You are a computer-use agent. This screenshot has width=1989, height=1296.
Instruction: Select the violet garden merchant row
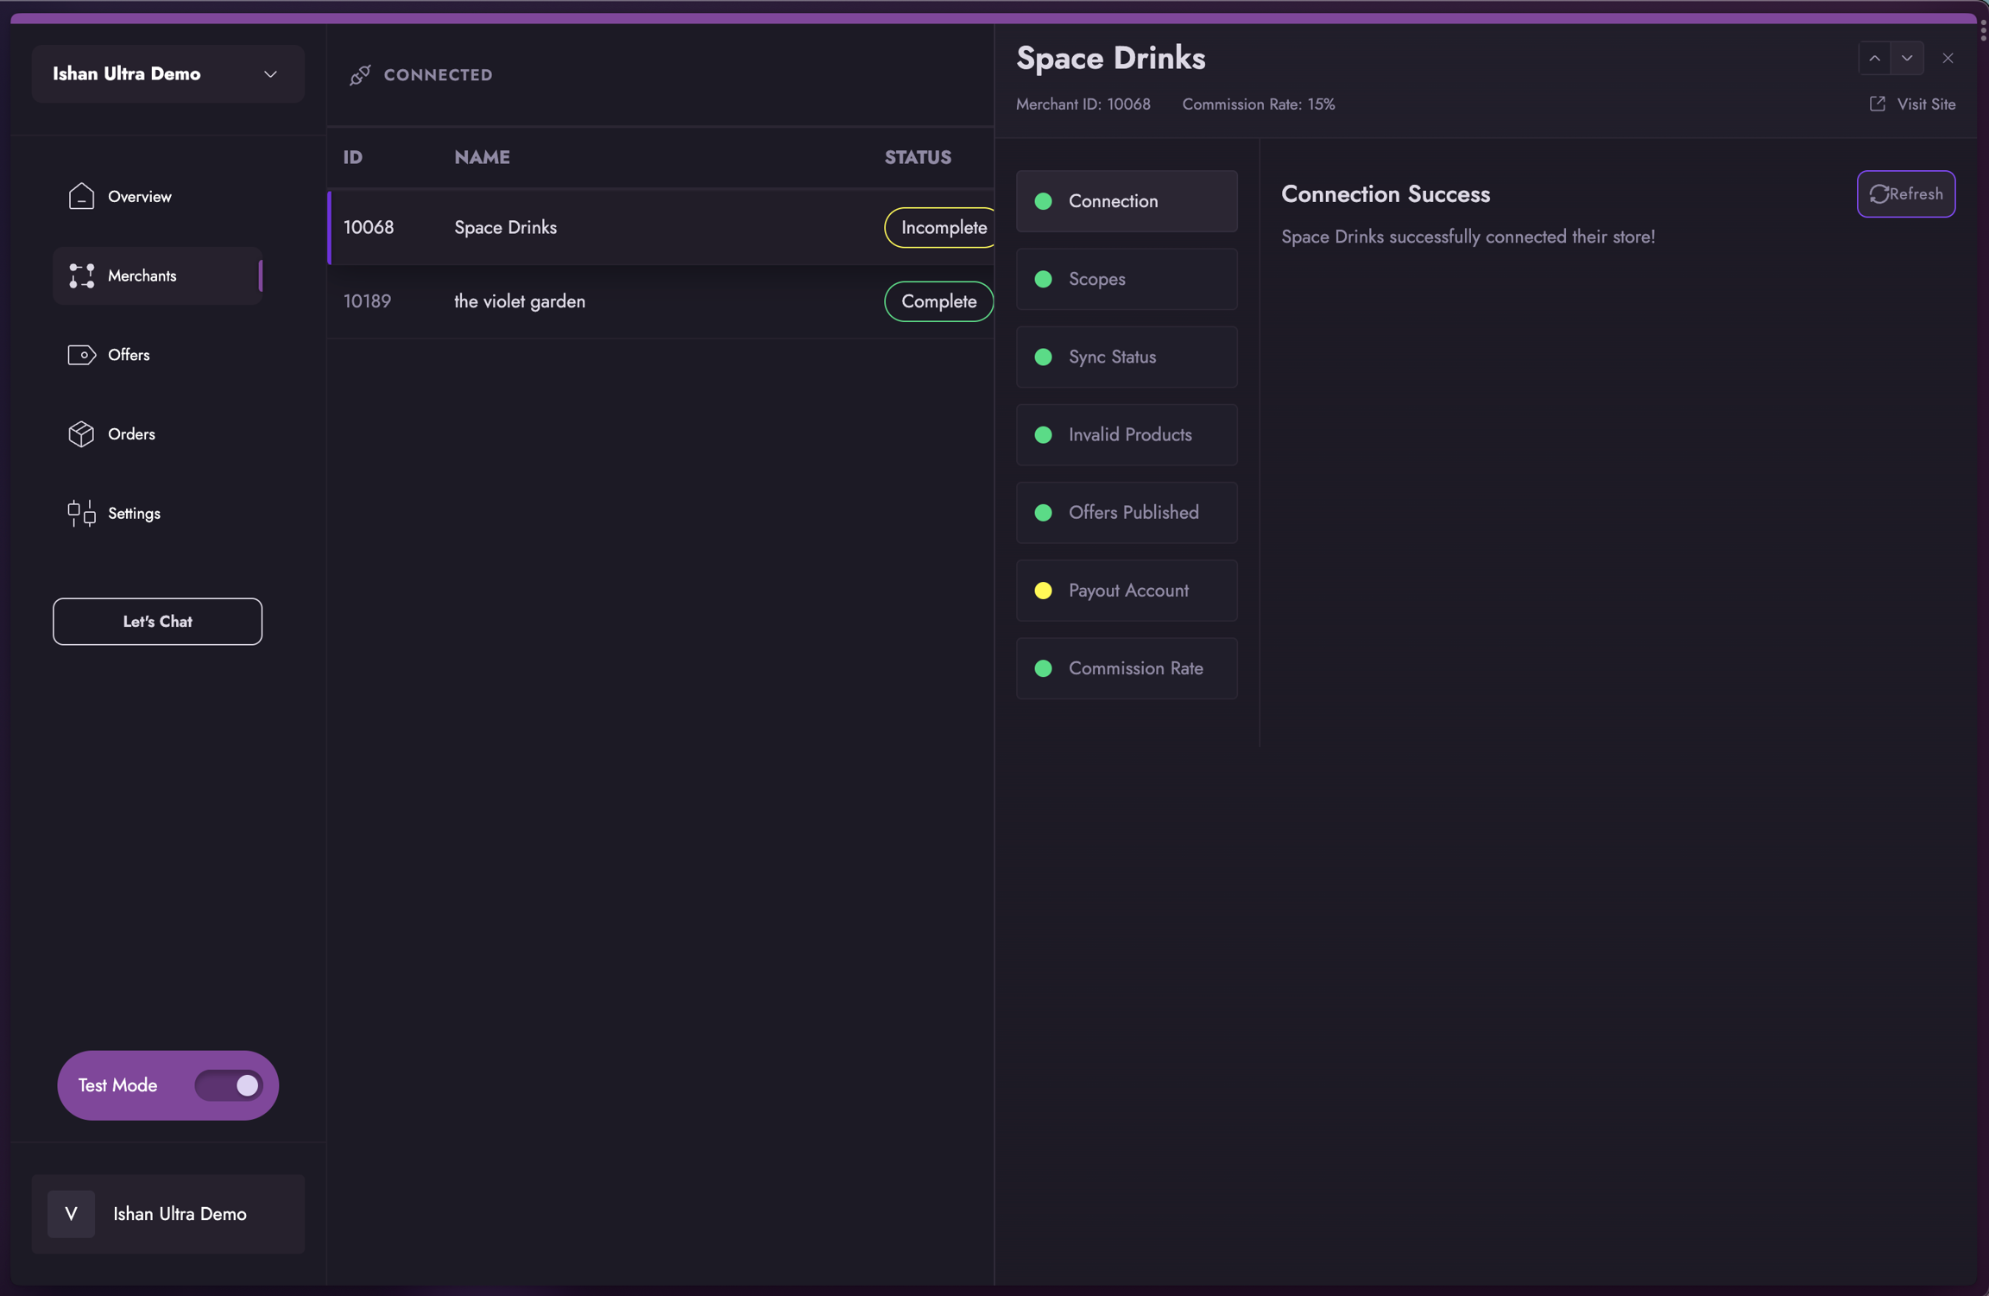pos(604,301)
